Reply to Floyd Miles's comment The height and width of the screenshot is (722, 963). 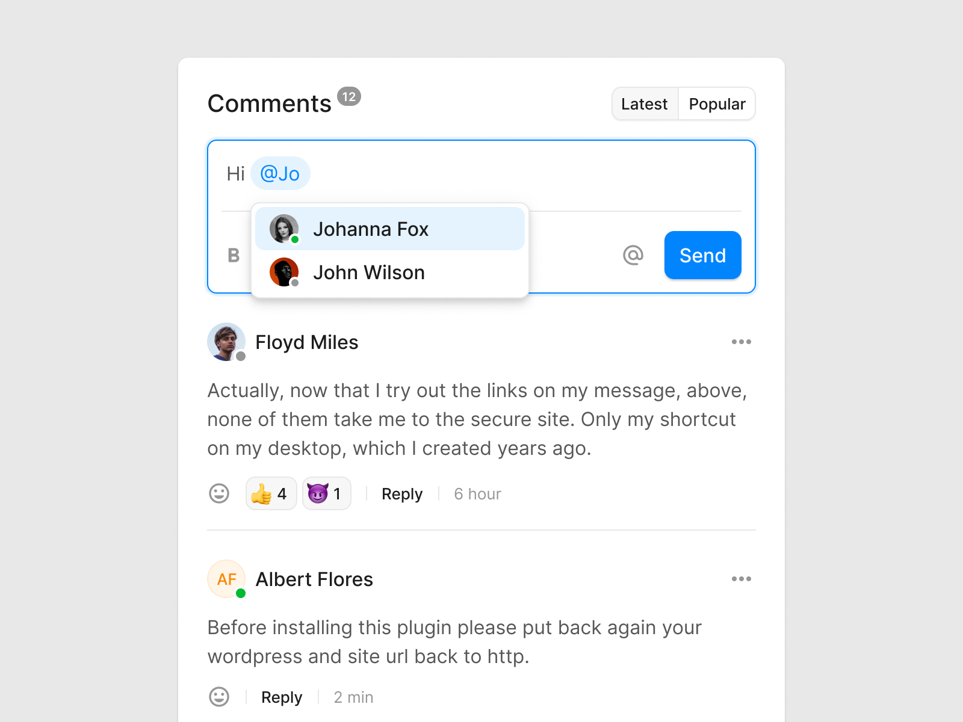click(x=401, y=493)
